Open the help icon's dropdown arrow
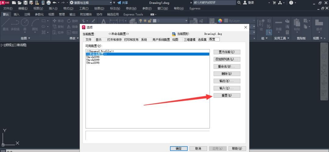Viewport: 329px width, 152px height. pos(295,3)
